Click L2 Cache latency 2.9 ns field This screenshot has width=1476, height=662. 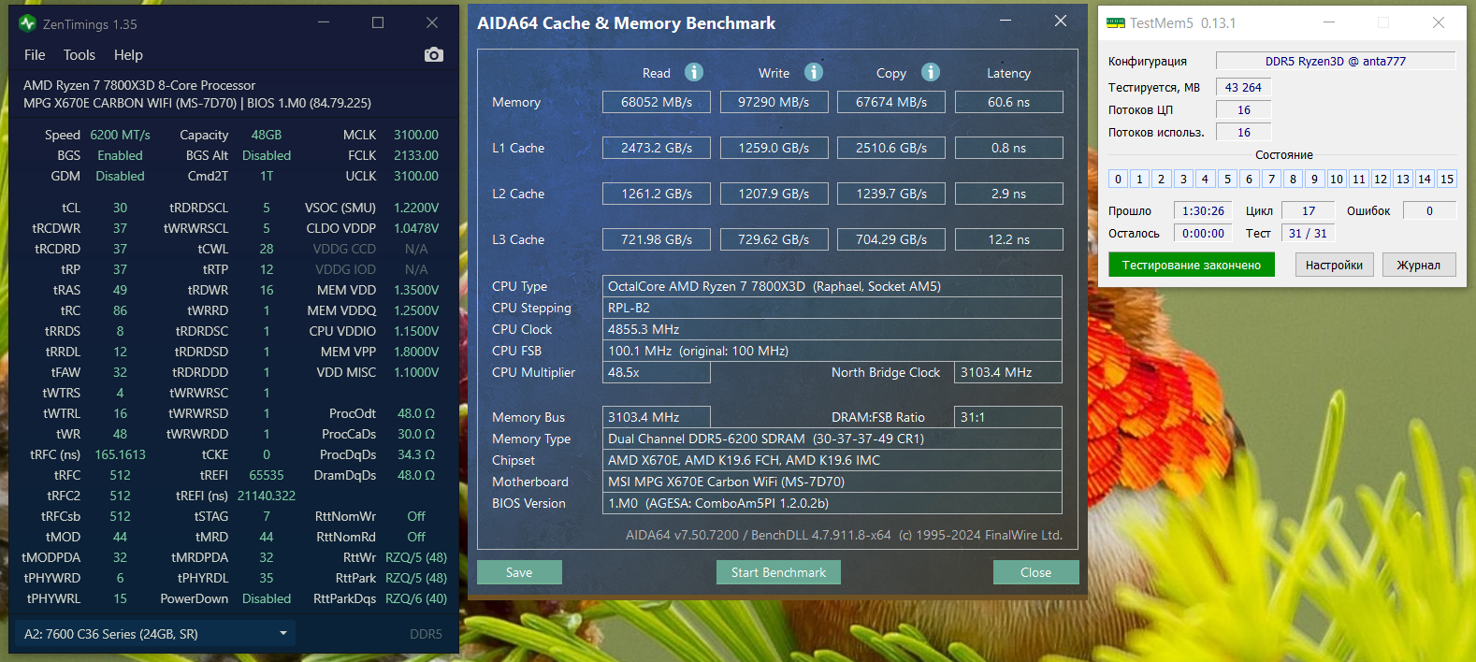[1008, 194]
